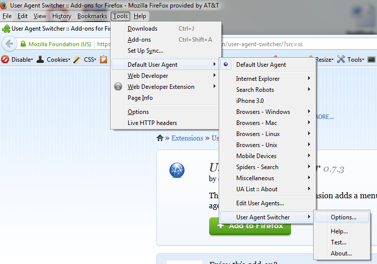Click the console monitor icon in toolbar
This screenshot has height=264, width=377.
(371, 59)
